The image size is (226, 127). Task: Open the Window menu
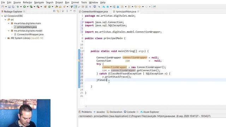pos(93,2)
